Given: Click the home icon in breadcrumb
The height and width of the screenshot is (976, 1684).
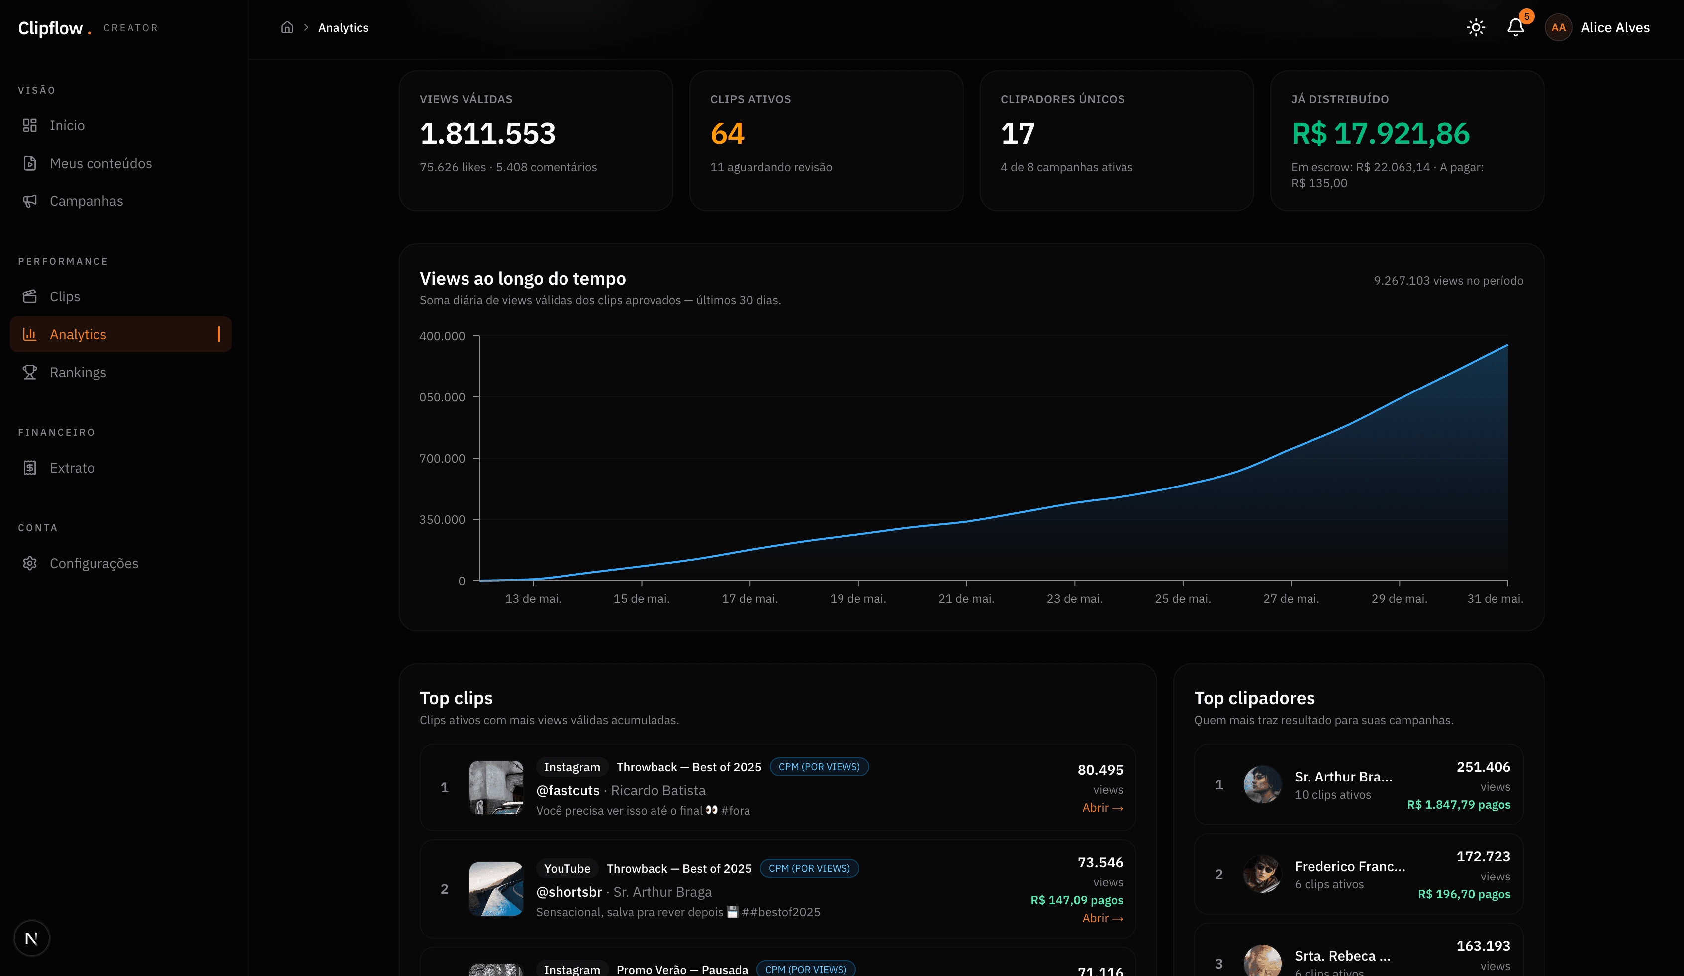Looking at the screenshot, I should [x=287, y=27].
